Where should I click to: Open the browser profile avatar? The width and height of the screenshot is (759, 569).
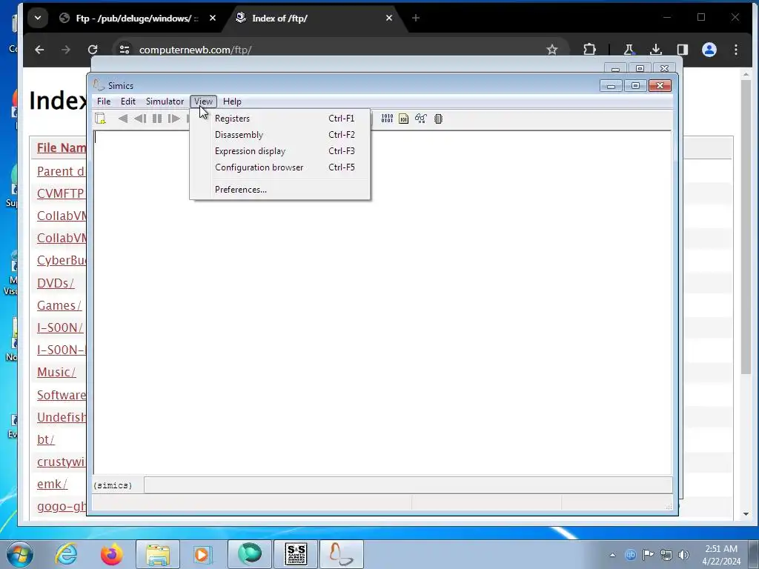(709, 50)
